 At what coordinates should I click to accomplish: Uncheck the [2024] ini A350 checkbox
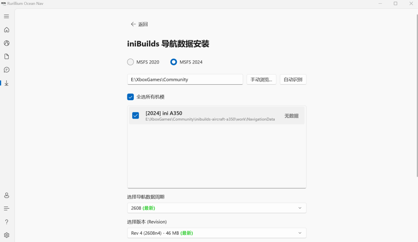136,115
